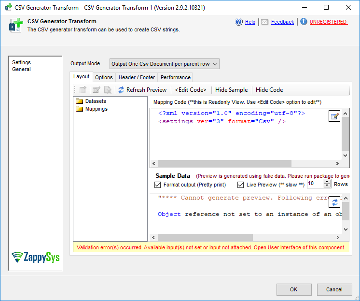The image size is (360, 301).
Task: Click the <Edit Code> toolbar button
Action: coord(191,90)
